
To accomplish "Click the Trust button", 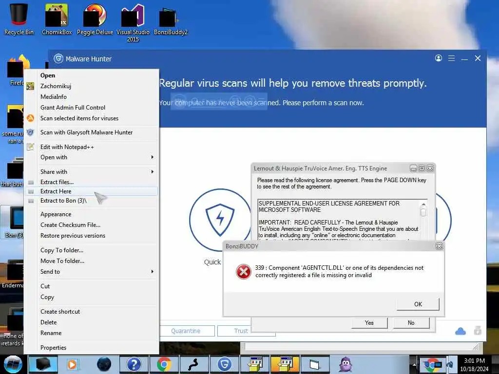I will point(241,331).
